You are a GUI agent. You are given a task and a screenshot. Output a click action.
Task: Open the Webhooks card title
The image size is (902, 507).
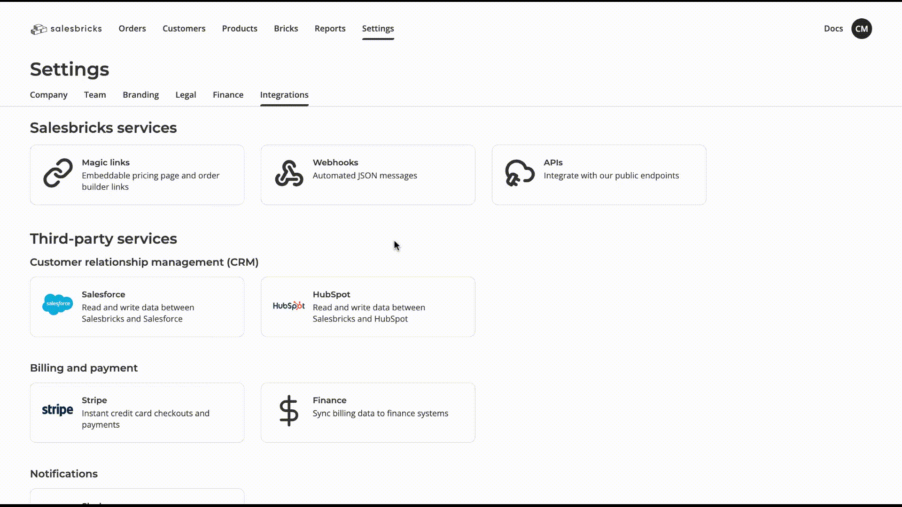[335, 162]
